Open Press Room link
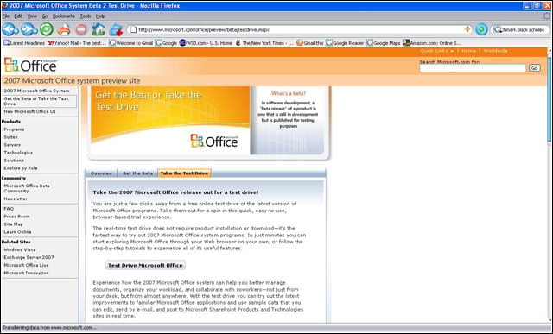Screen dimensions: 553x334 point(16,217)
